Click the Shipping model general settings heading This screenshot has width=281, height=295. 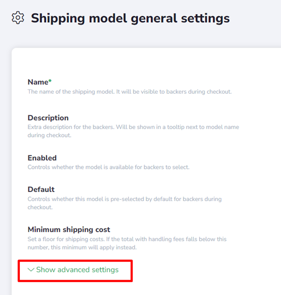click(130, 18)
